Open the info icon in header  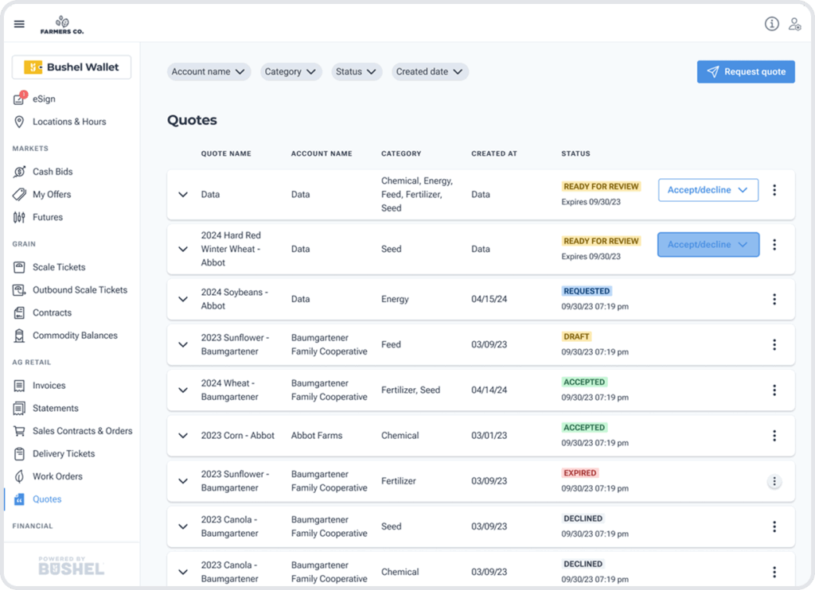click(x=772, y=24)
